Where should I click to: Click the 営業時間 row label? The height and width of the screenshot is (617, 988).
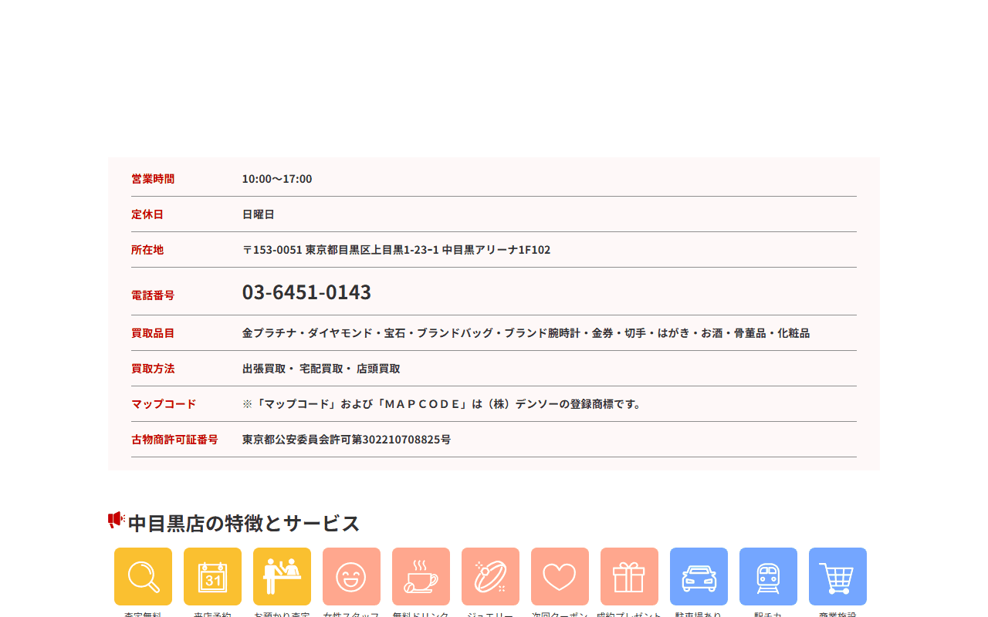[x=153, y=179]
